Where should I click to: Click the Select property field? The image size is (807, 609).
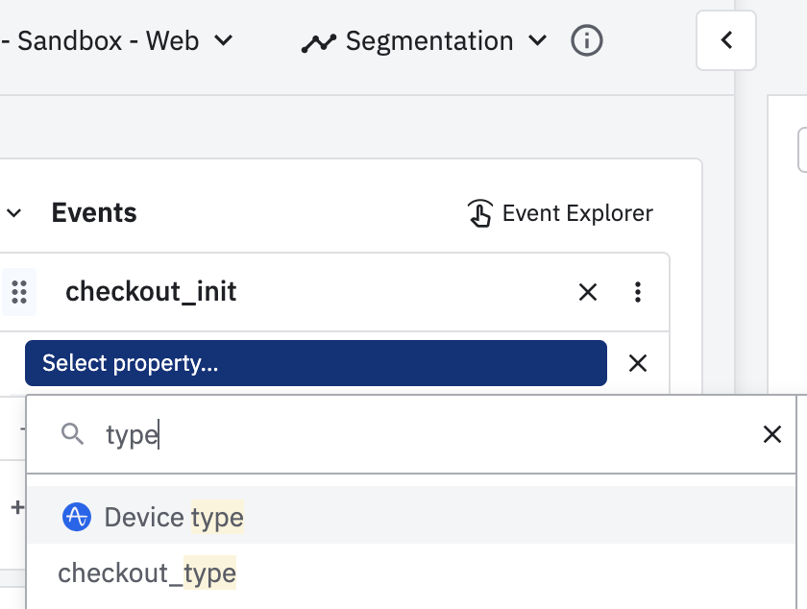click(x=315, y=363)
